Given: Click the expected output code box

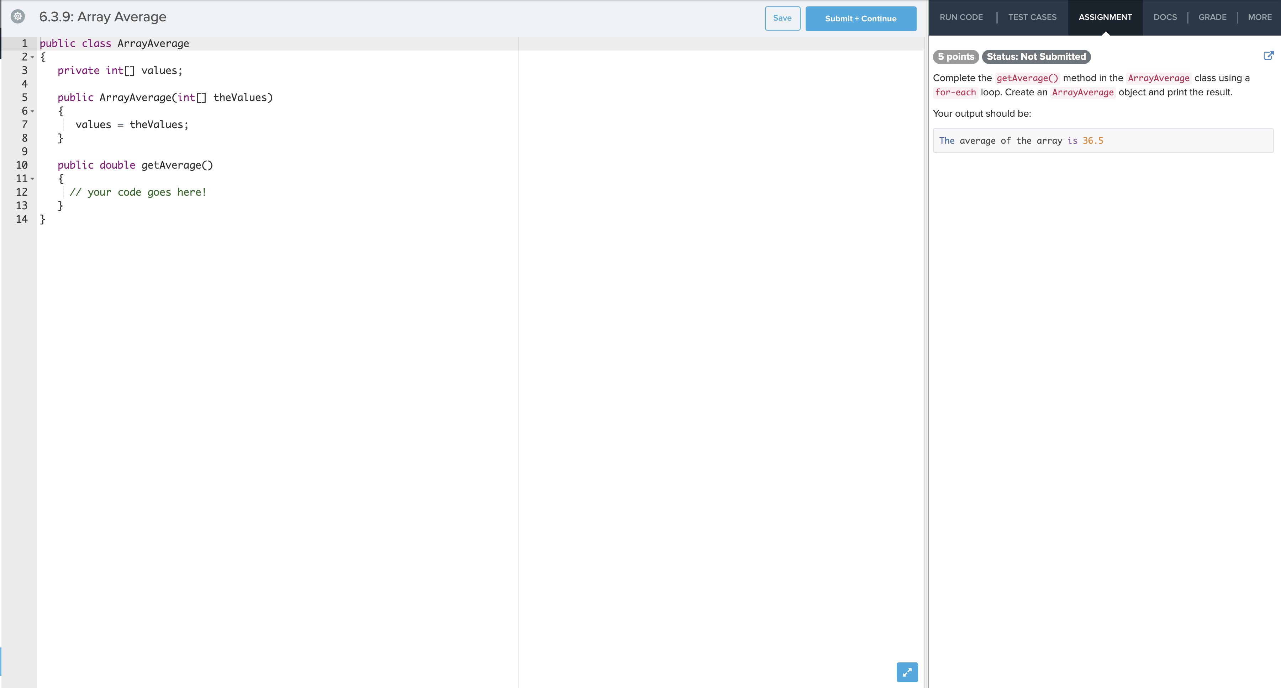Looking at the screenshot, I should click(x=1102, y=141).
